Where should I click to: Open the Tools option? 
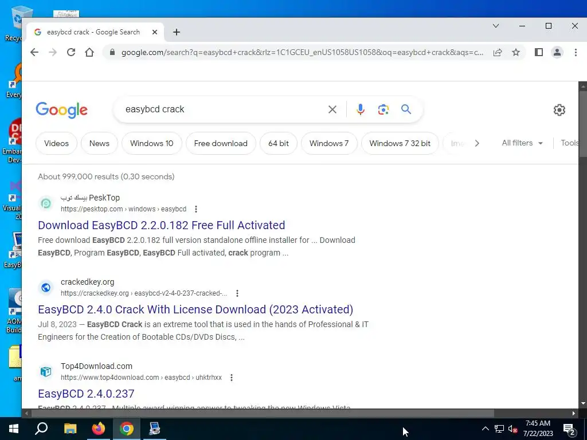coord(569,143)
